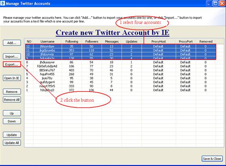Click Following value 268 of hquiFn455

(72, 74)
